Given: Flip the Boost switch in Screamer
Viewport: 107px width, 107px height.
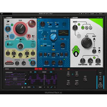Looking at the screenshot, I should click(x=94, y=40).
